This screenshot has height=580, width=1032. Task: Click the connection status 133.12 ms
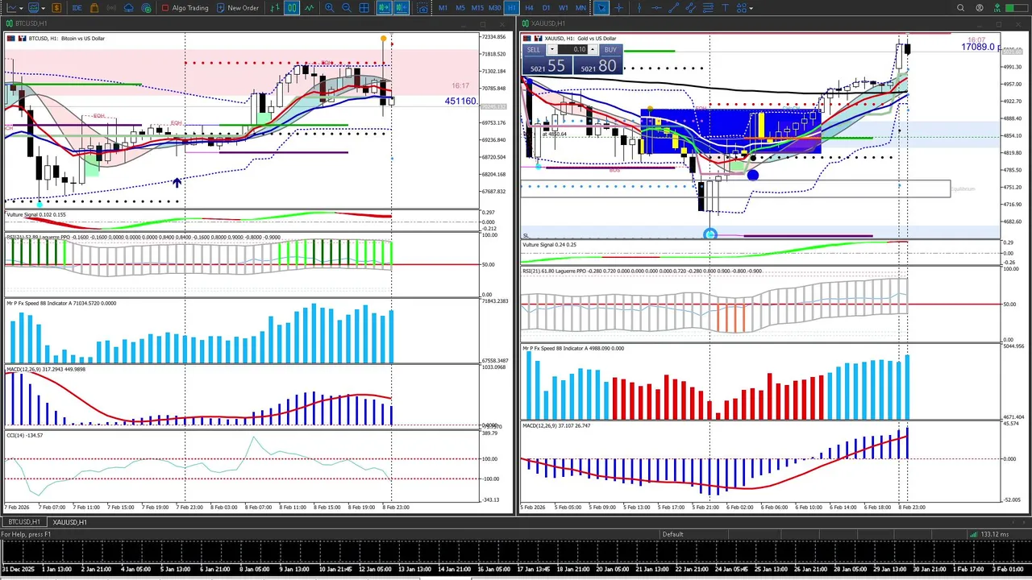tap(990, 534)
